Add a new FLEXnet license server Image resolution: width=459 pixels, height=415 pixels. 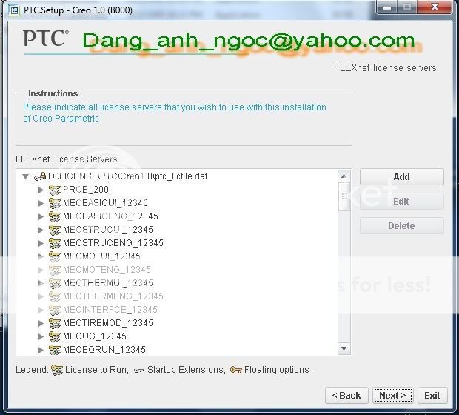(401, 176)
